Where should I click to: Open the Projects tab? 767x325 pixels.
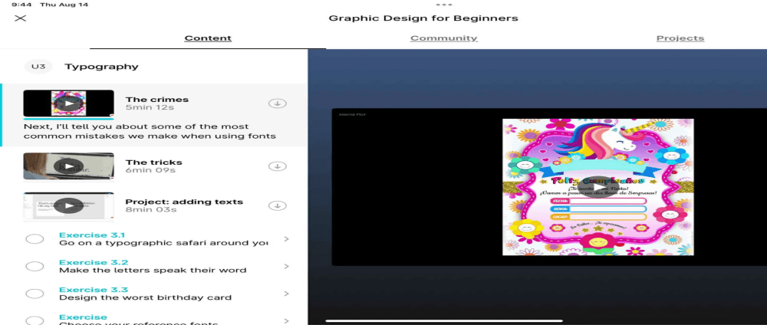pos(680,38)
